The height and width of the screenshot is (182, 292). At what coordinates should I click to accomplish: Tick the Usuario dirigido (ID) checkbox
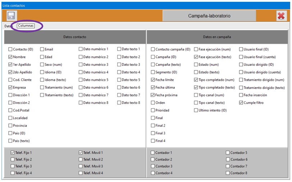(x=241, y=65)
